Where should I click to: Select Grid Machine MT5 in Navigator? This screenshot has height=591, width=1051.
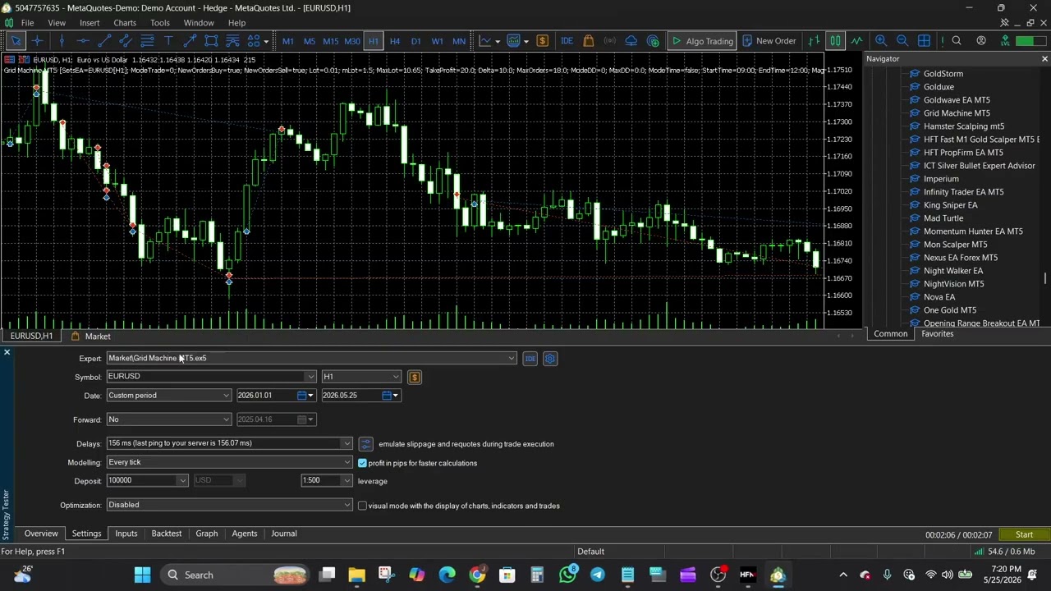[957, 113]
